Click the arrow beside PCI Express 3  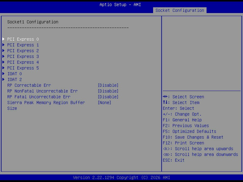click(x=3, y=56)
